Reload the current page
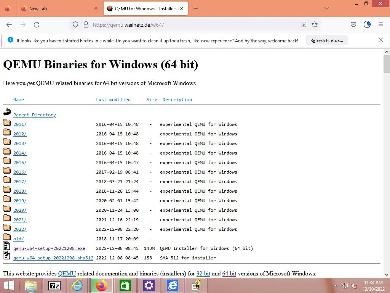Image resolution: width=390 pixels, height=293 pixels. 37,25
